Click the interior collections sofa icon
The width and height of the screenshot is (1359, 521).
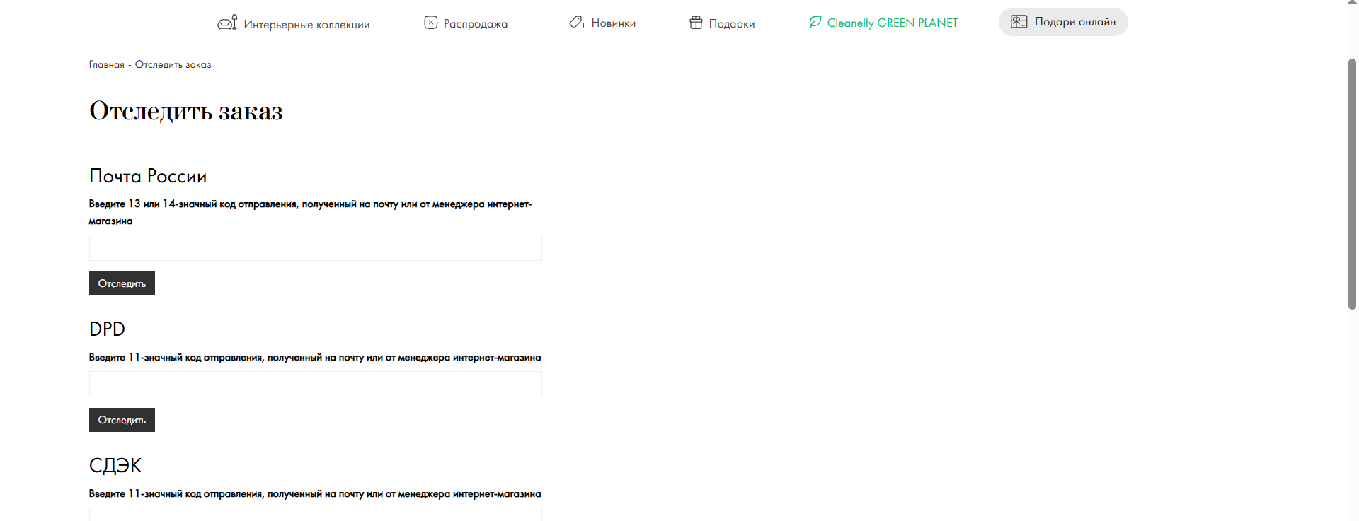pyautogui.click(x=227, y=23)
